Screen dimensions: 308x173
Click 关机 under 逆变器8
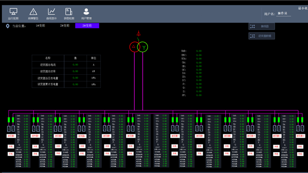(x=200, y=146)
